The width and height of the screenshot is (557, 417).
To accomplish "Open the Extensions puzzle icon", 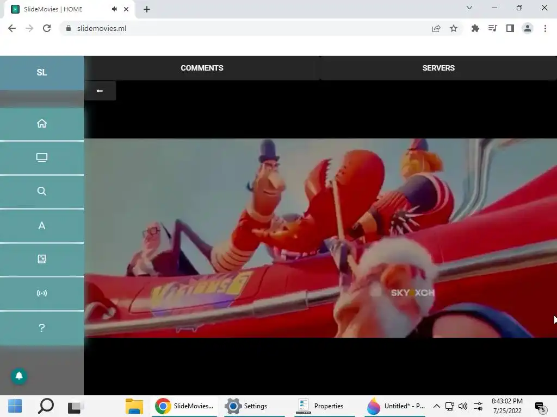I will click(475, 28).
